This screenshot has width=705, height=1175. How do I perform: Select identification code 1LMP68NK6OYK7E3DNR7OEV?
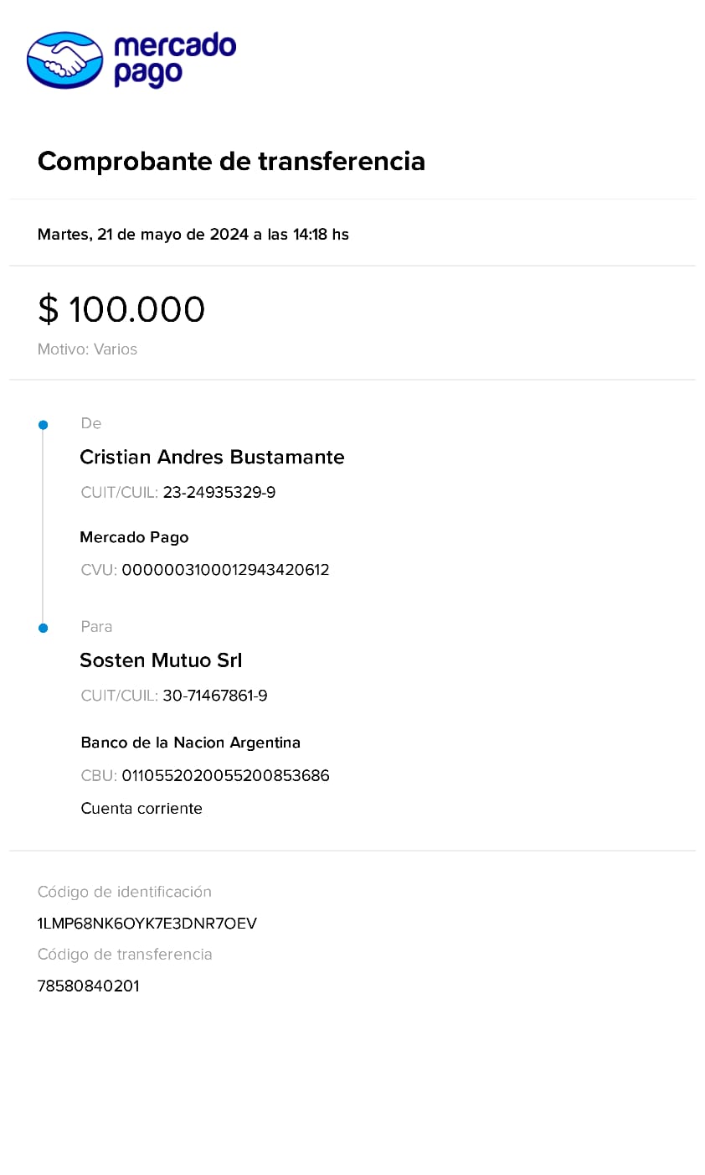[147, 924]
